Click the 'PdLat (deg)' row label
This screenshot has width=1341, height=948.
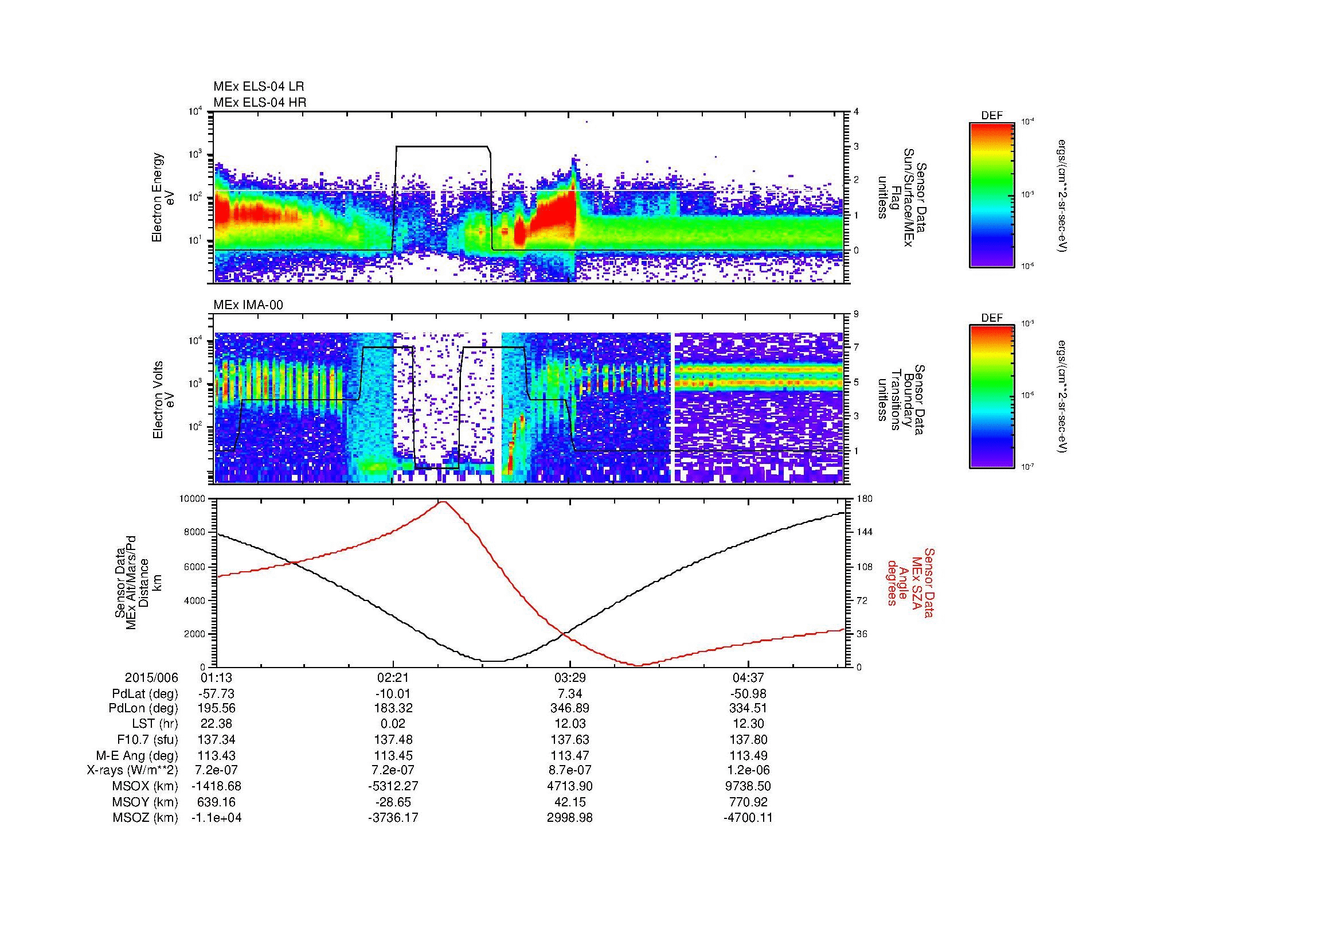pos(145,694)
